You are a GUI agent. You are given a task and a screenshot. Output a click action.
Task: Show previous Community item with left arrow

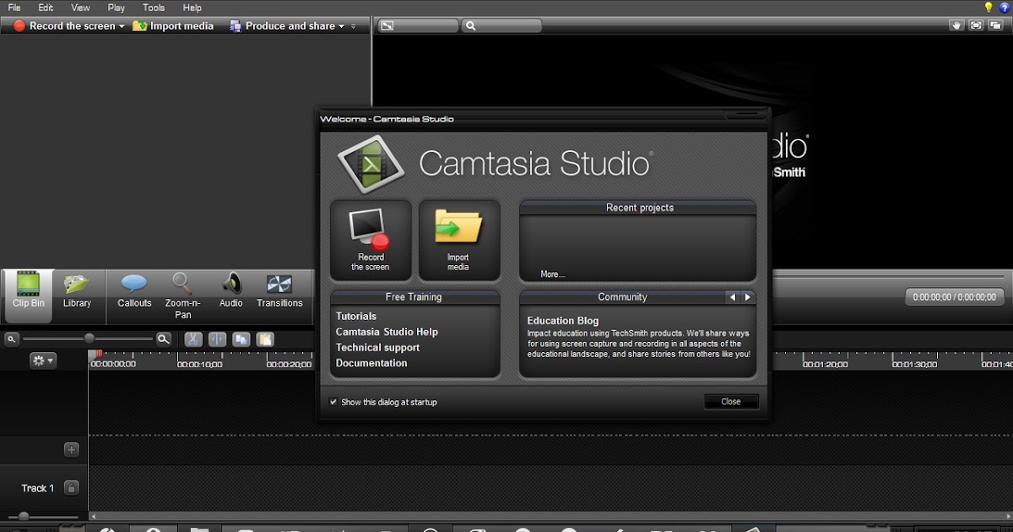click(733, 297)
